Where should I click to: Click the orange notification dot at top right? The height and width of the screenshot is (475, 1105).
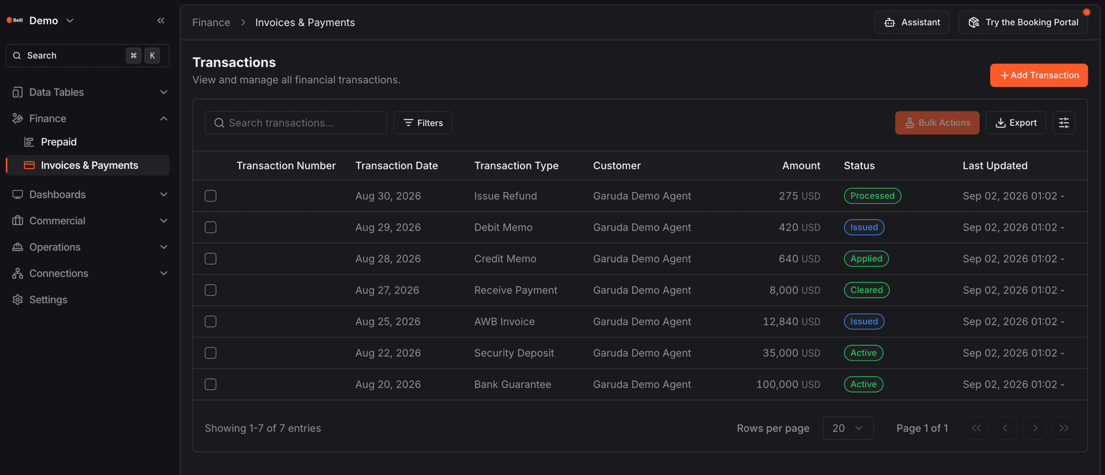pos(1086,12)
